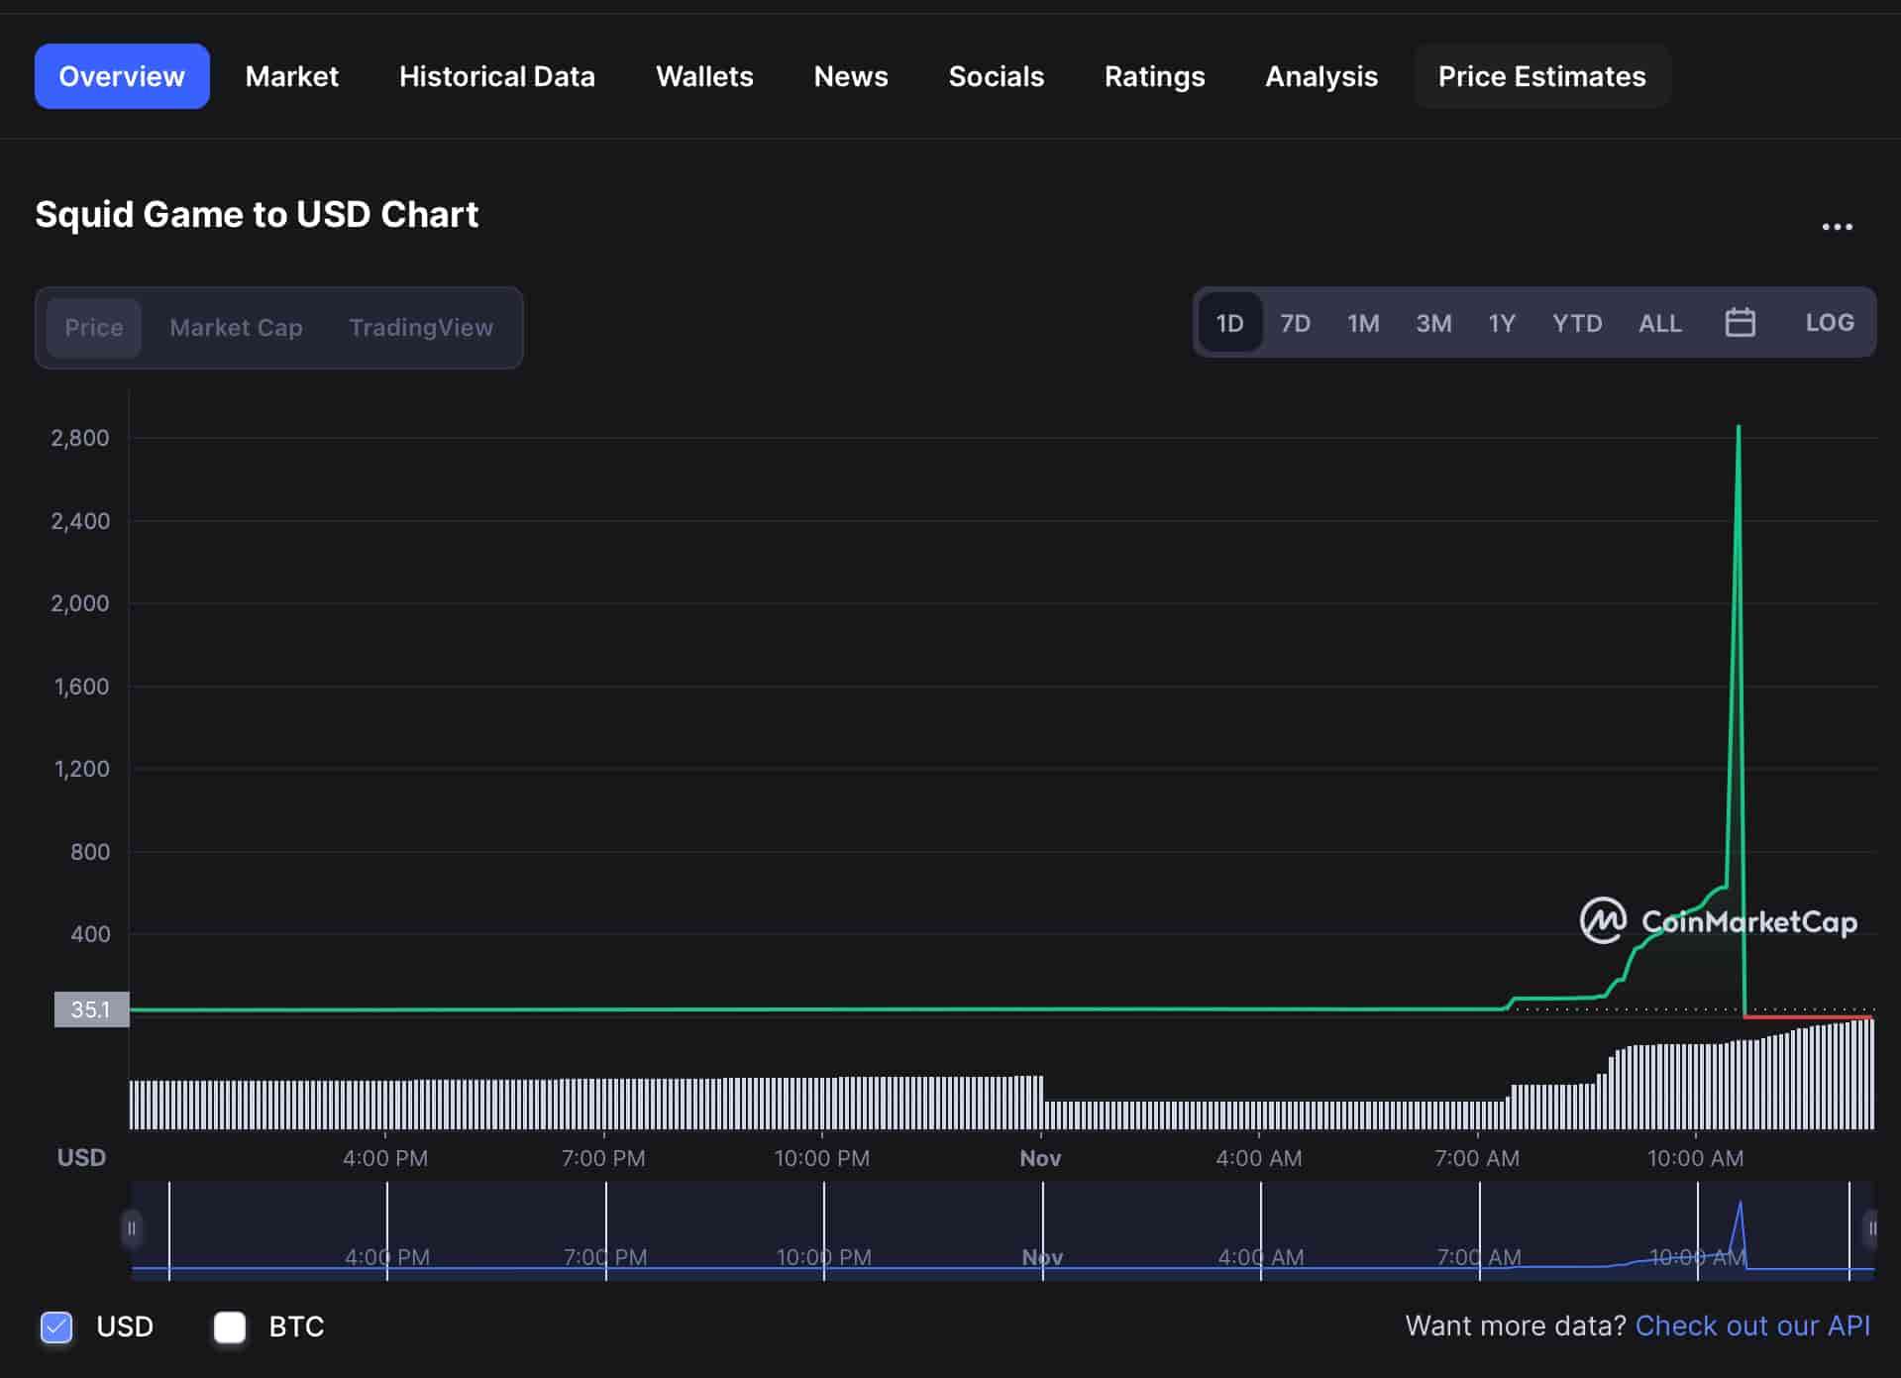Select the 3M time range

[x=1433, y=322]
